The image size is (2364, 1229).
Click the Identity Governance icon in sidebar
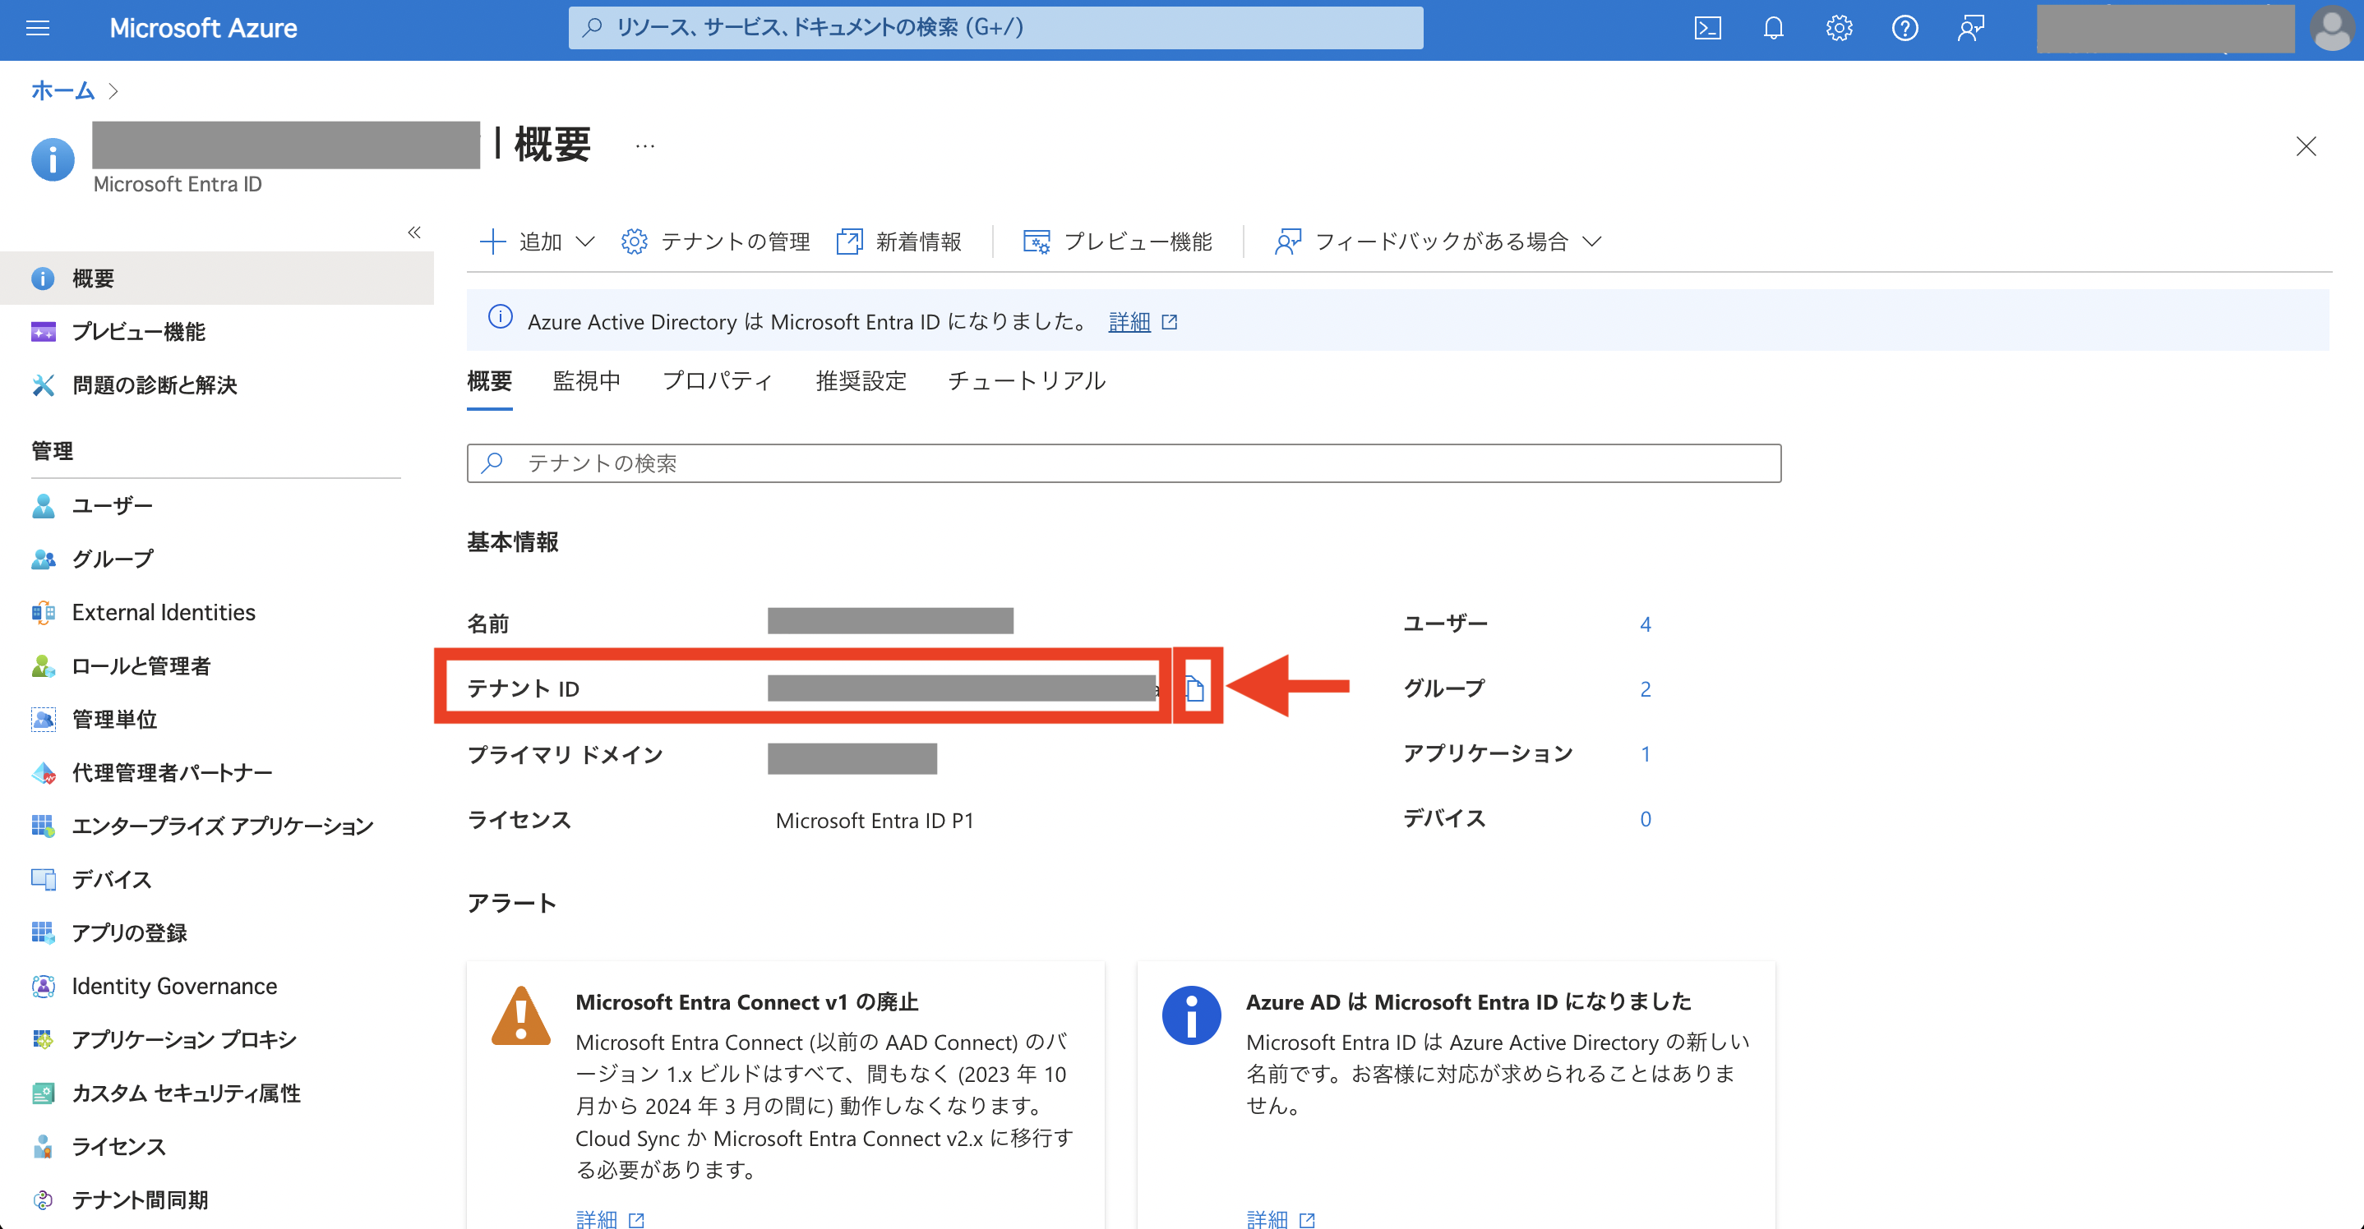click(43, 986)
